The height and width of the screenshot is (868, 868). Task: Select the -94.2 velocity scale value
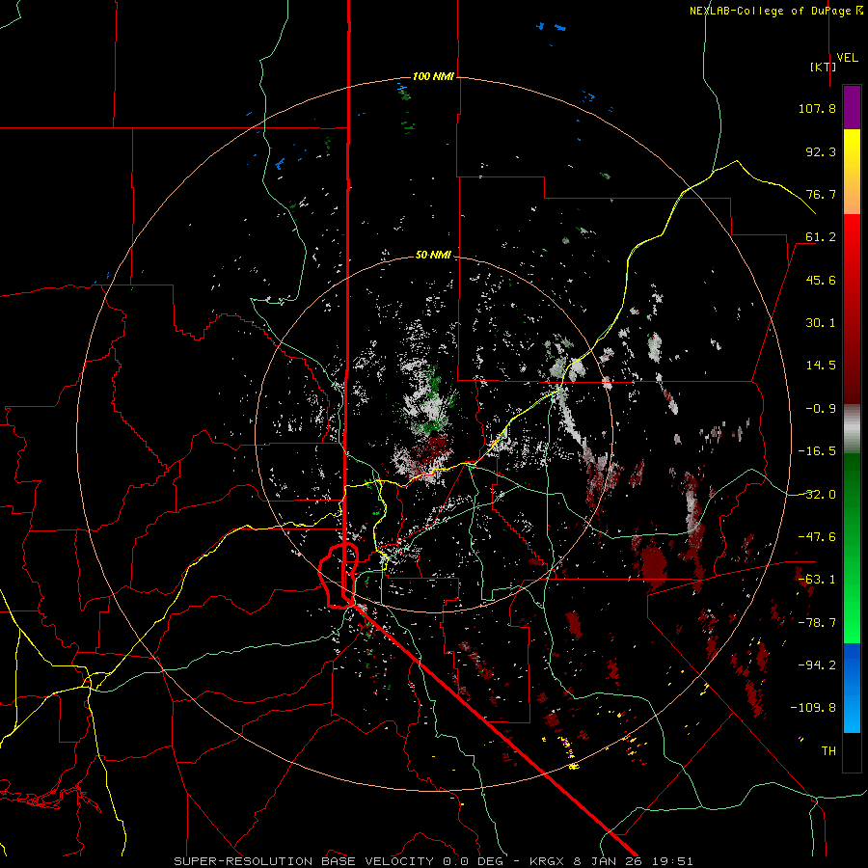coord(817,665)
